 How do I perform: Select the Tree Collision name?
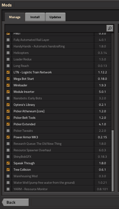click(22, 169)
